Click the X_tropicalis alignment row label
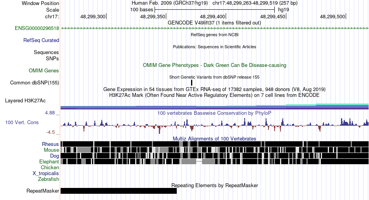Screen dimensions: 369x200 [x=46, y=174]
